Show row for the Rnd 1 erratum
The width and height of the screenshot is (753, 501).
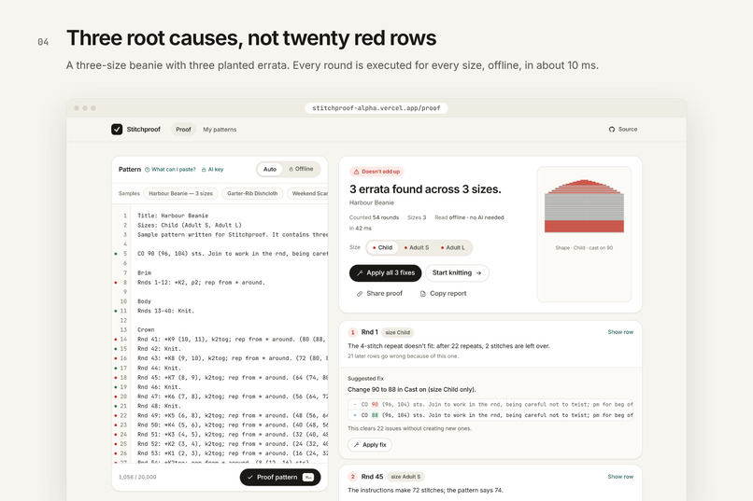[620, 332]
